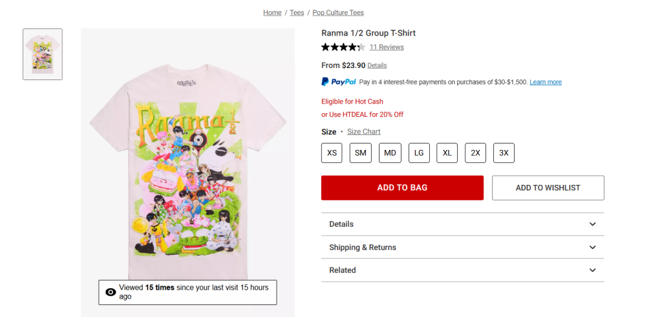The image size is (662, 318).
Task: Click ADD TO WISHLIST button
Action: click(548, 187)
